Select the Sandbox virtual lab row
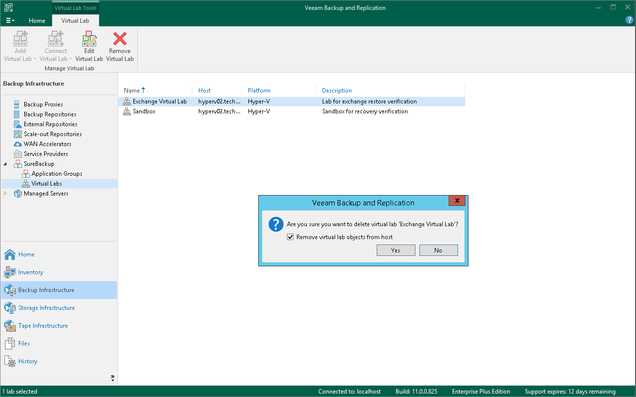Viewport: 636px width, 397px height. [x=144, y=111]
